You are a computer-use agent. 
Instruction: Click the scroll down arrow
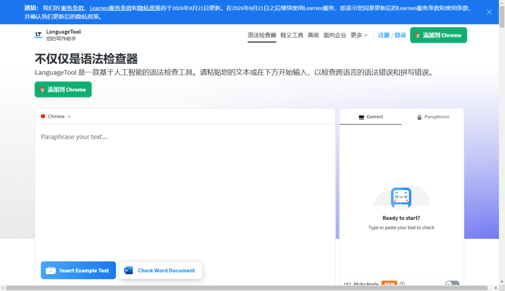[502, 282]
